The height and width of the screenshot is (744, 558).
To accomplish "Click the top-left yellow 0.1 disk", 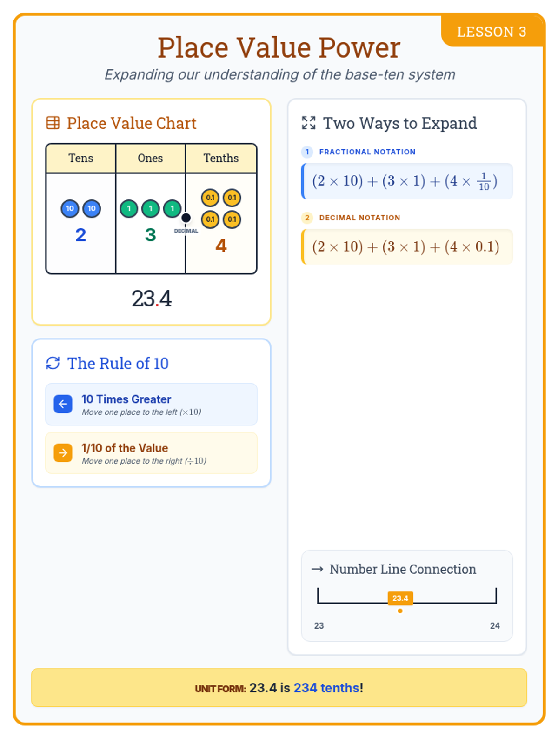I will (x=210, y=198).
